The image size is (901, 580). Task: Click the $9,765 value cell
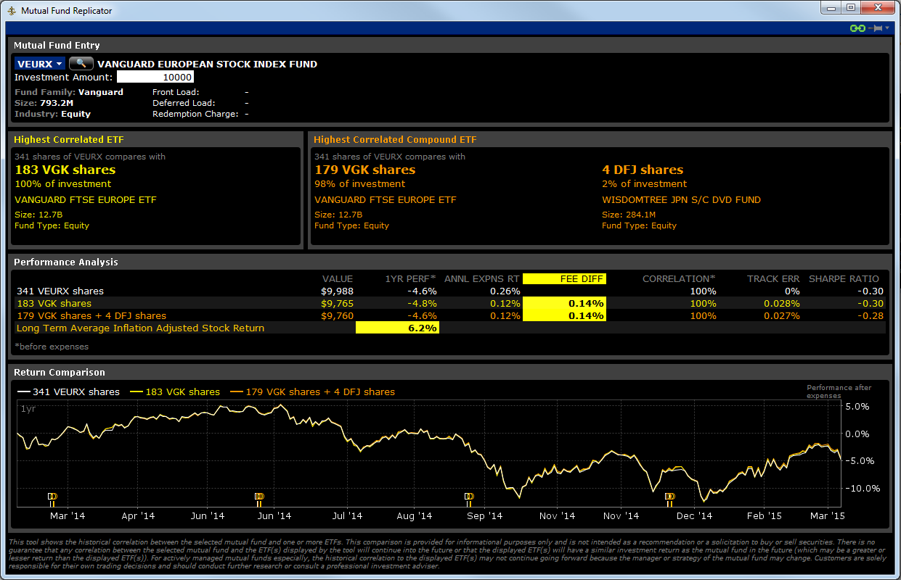[x=338, y=303]
